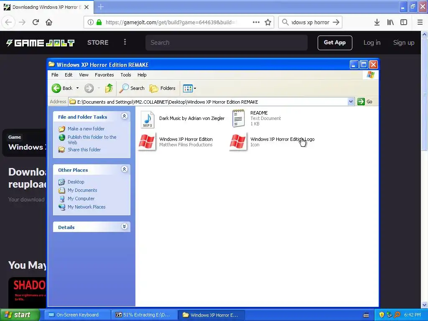The width and height of the screenshot is (428, 321).
Task: Open Game Jolt more options dots
Action: click(125, 42)
